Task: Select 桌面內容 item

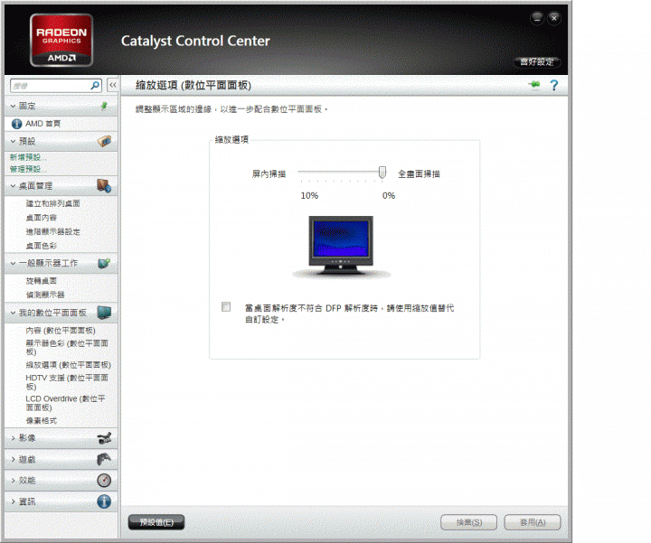Action: pyautogui.click(x=41, y=218)
